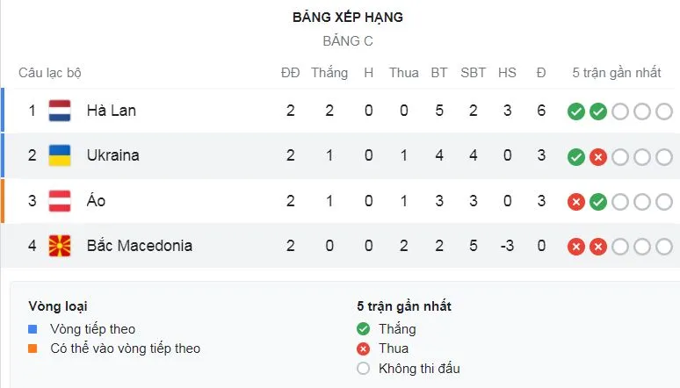The width and height of the screenshot is (680, 388).
Task: Open the Hà Lan team name link
Action: coord(111,111)
